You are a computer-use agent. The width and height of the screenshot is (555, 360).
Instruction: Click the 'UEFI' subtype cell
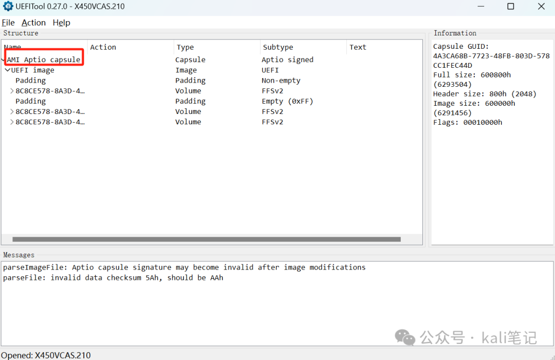coord(270,70)
